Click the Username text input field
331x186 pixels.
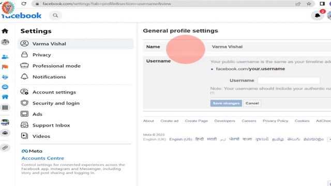point(289,81)
